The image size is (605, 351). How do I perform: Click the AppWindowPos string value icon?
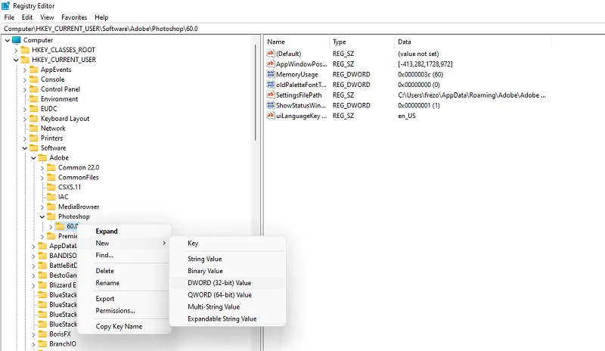271,64
